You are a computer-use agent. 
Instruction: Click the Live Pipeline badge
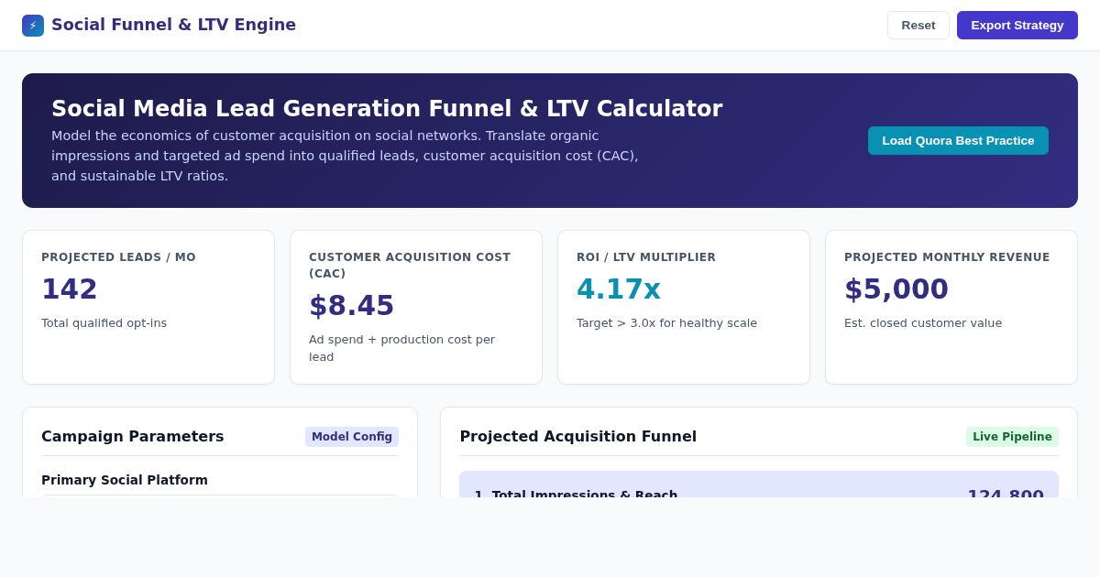click(1012, 437)
